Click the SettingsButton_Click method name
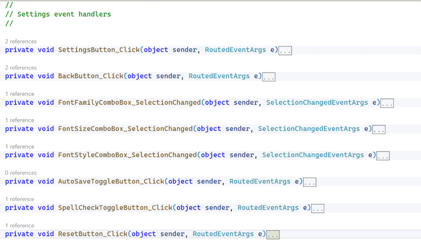Screen dimensions: 421x241 [99, 50]
